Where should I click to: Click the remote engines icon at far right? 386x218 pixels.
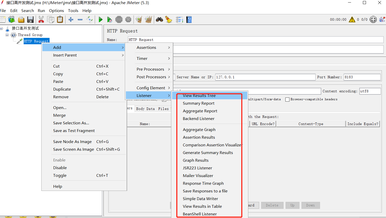tap(382, 19)
